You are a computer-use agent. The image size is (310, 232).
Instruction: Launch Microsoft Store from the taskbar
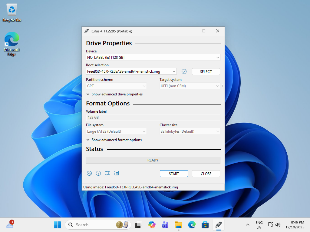[205, 225]
